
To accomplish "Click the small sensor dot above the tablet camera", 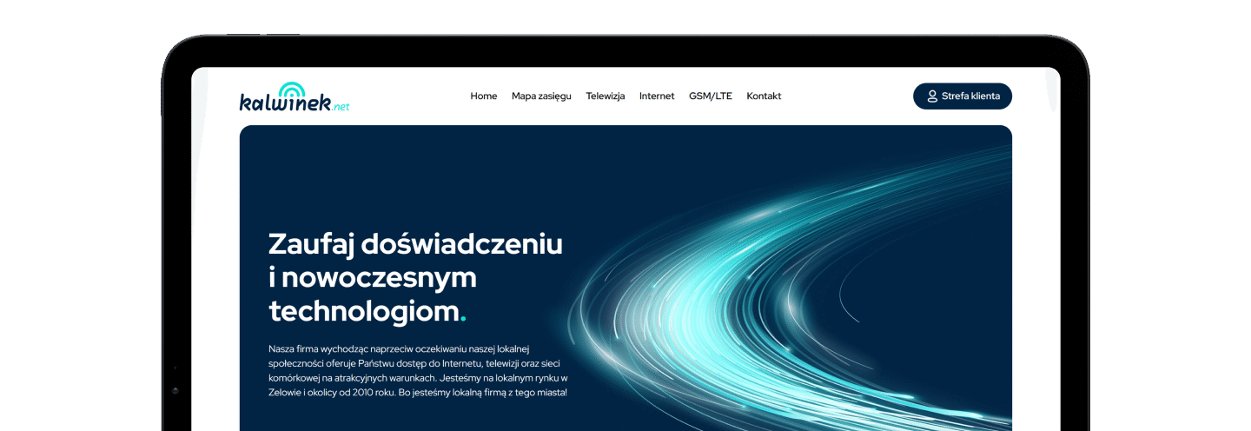I will [175, 368].
